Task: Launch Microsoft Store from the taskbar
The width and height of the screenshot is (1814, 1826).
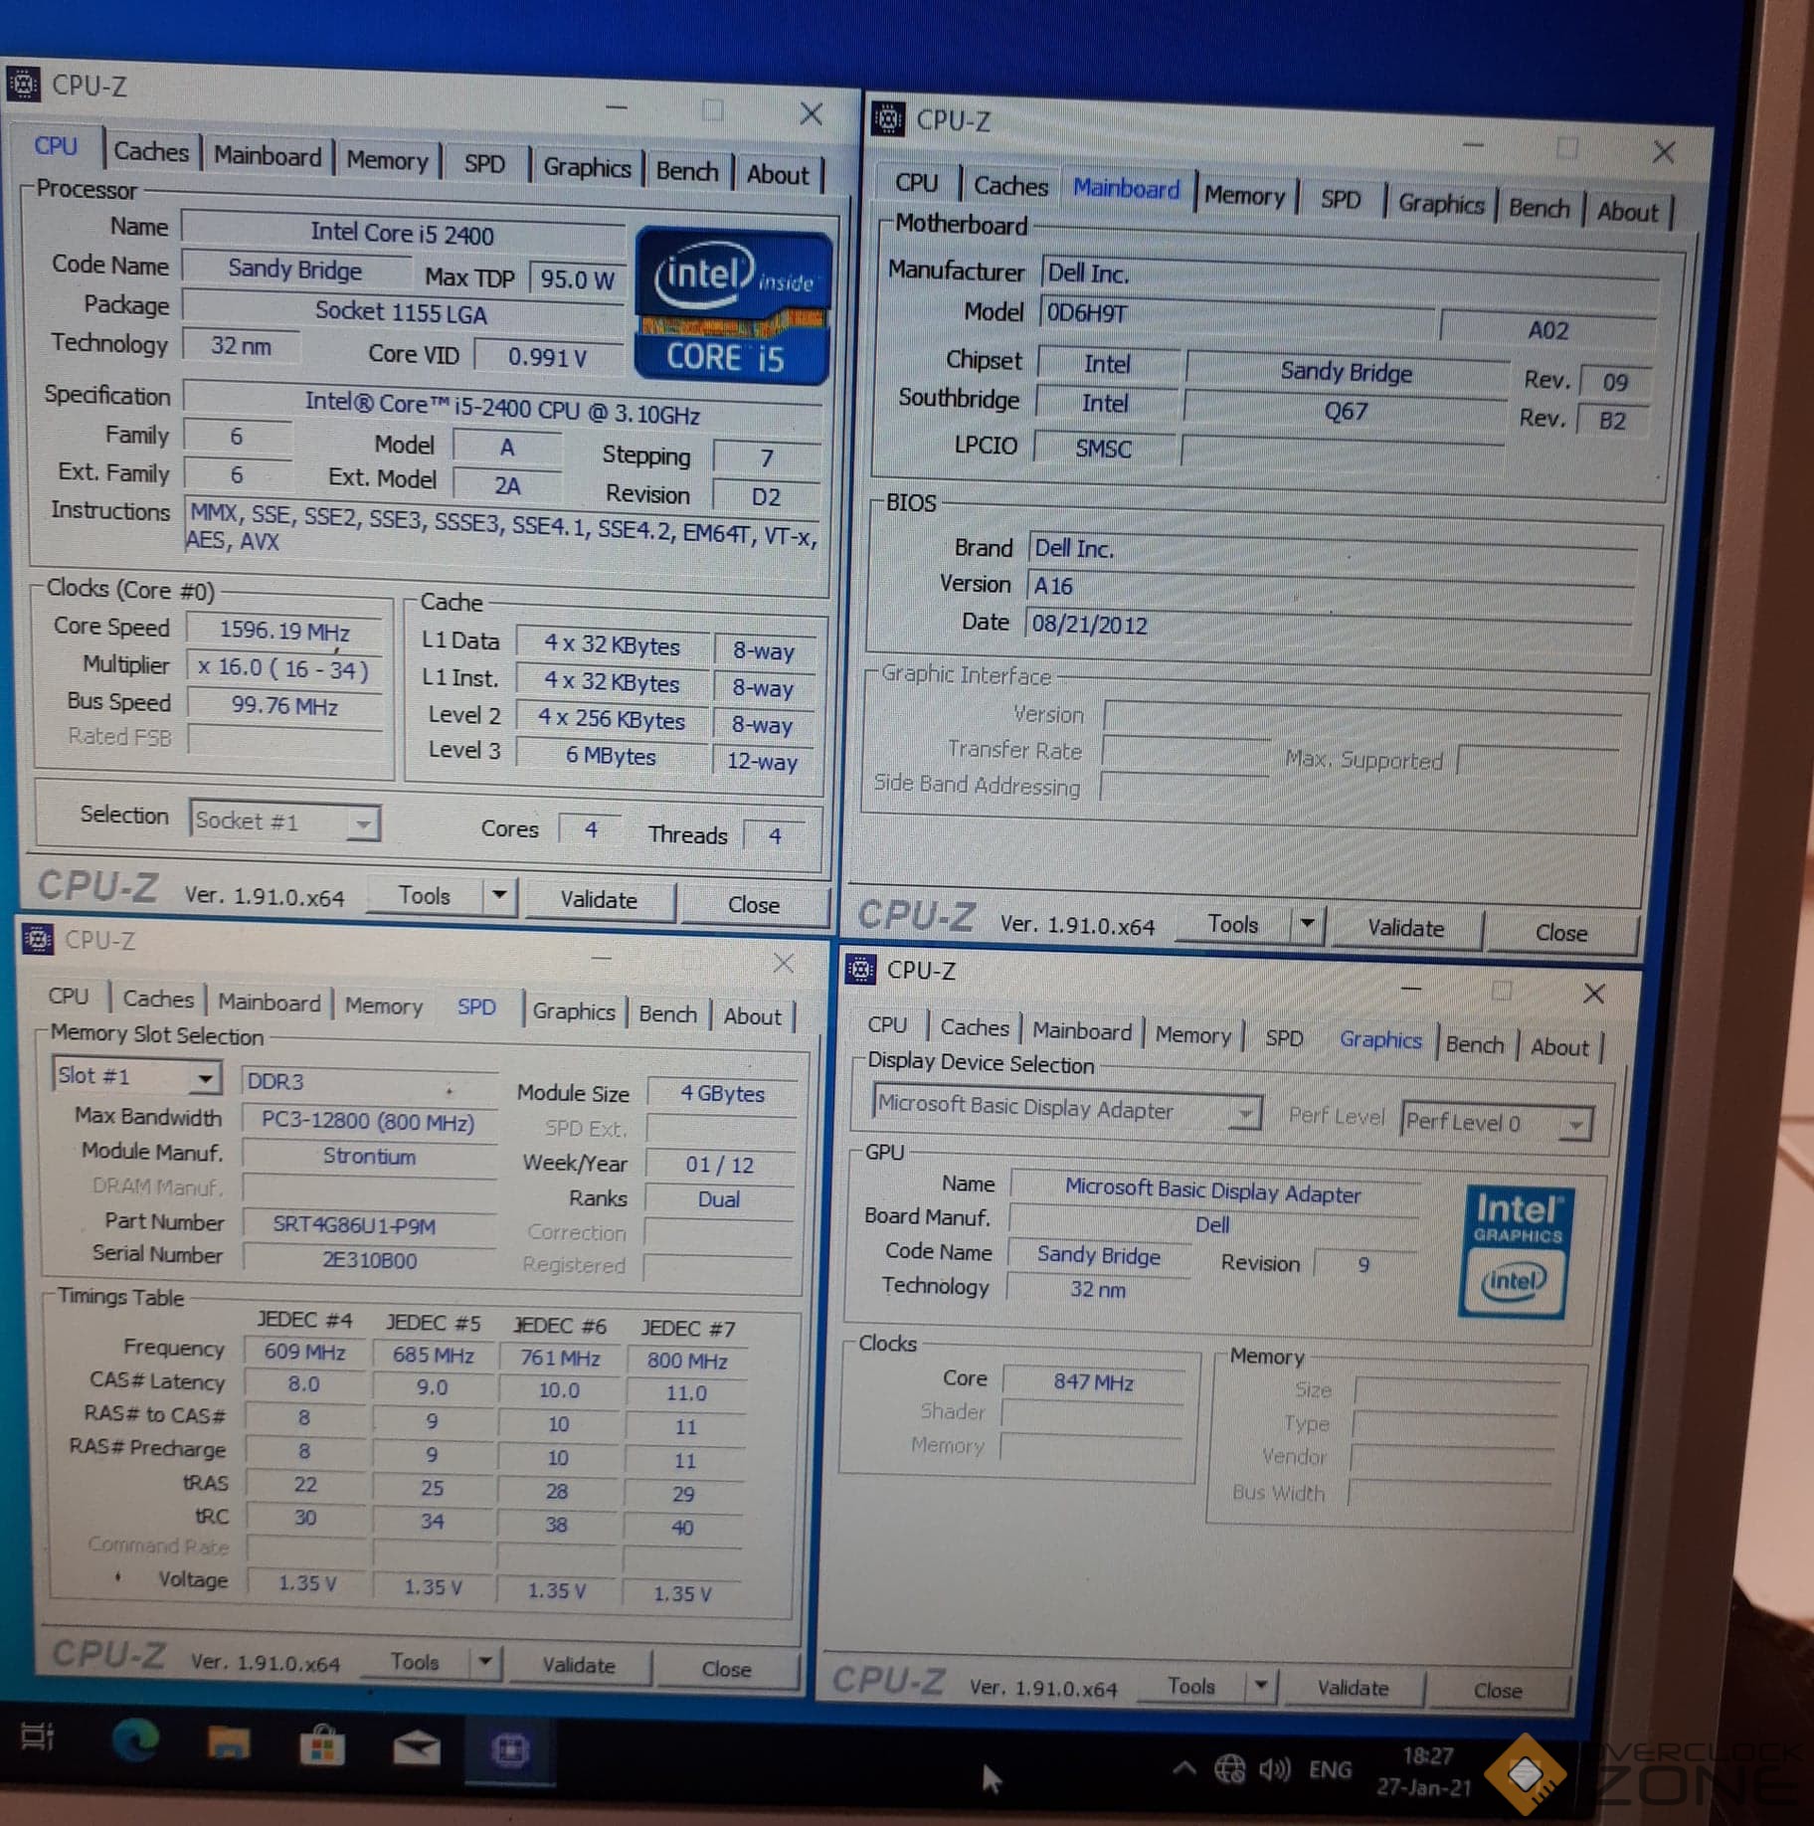Action: point(322,1746)
